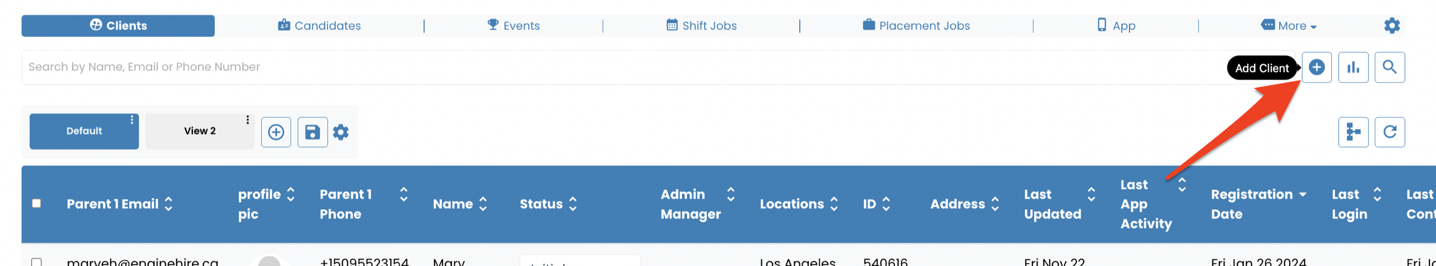
Task: Click the top-right settings gear icon
Action: tap(1391, 26)
